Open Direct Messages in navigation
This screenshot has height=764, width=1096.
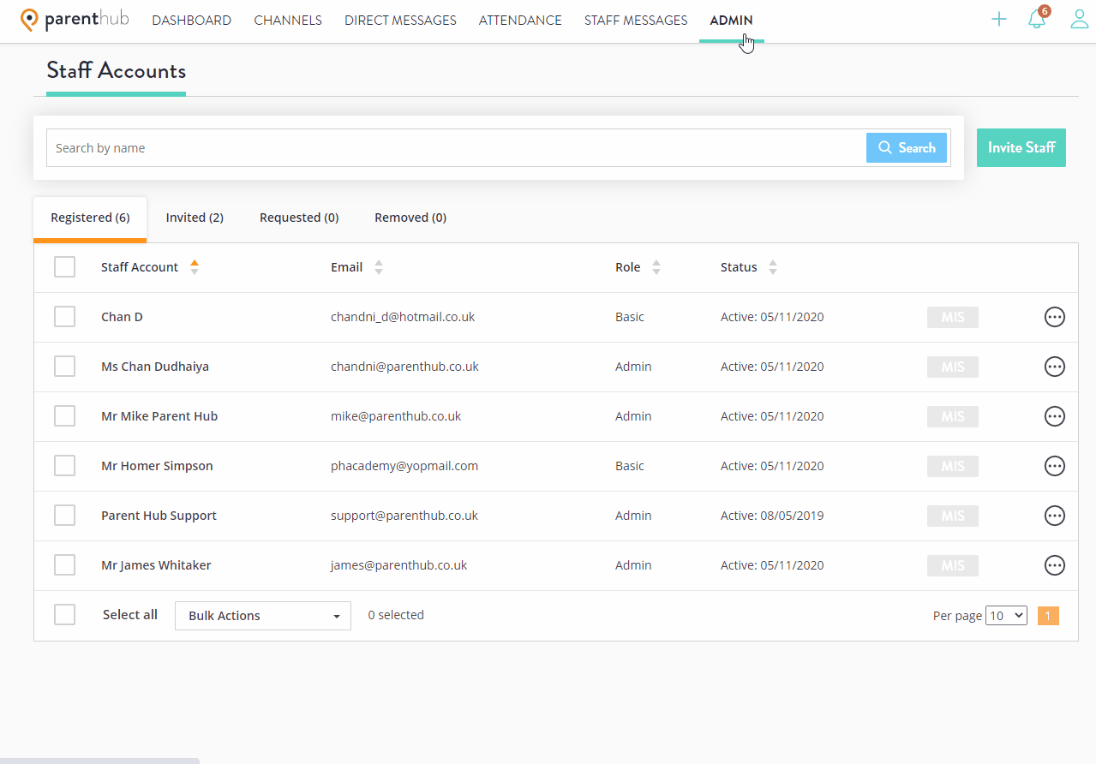tap(400, 21)
